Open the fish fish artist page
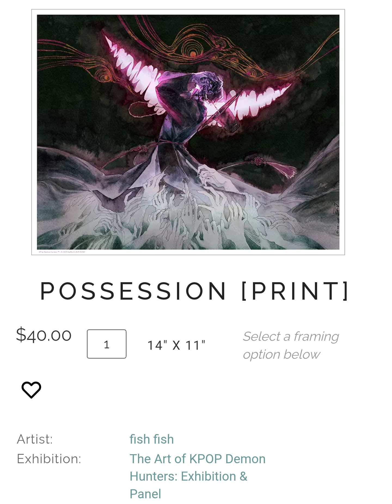Screen dimensions: 392x504 (152, 439)
